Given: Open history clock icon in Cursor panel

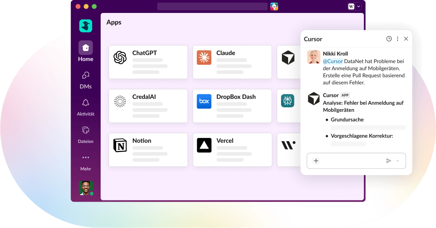Looking at the screenshot, I should click(x=389, y=39).
